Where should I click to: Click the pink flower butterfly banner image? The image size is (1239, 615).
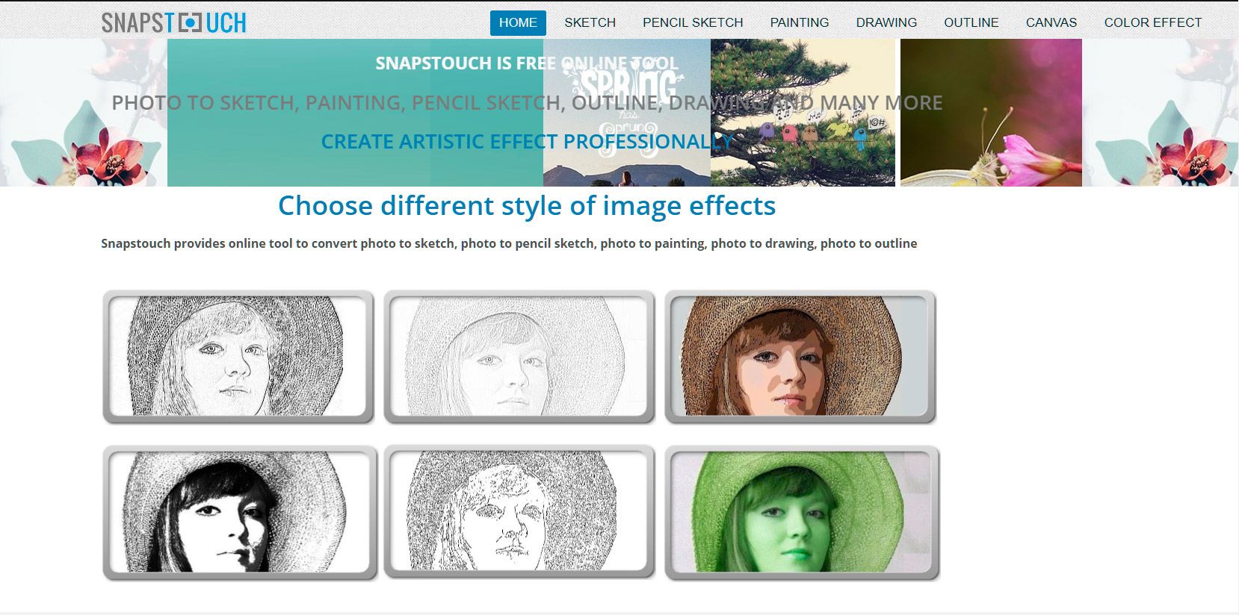click(991, 113)
